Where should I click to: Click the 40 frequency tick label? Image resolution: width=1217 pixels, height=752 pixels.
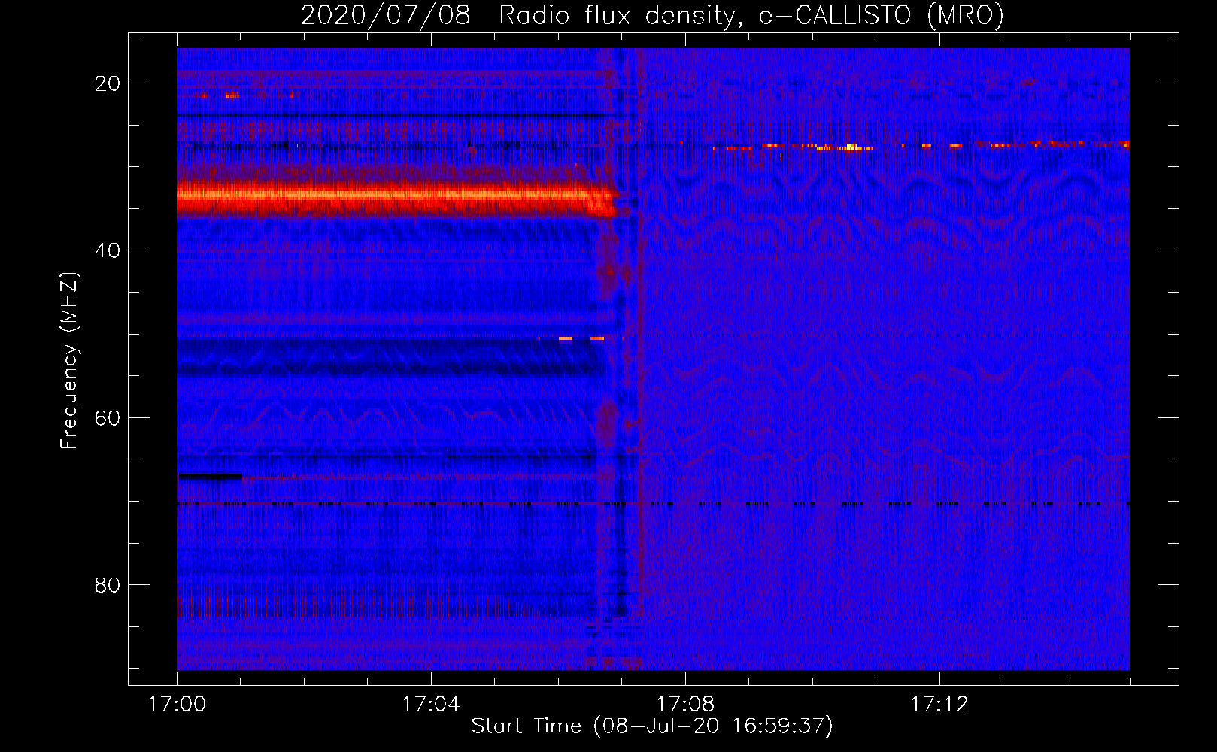click(108, 250)
